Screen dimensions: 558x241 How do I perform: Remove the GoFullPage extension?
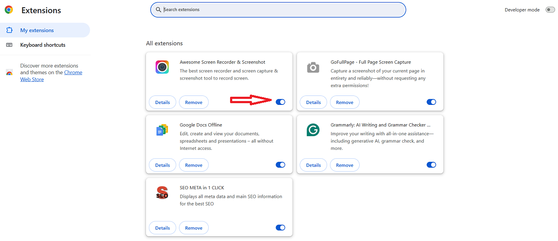pos(345,102)
